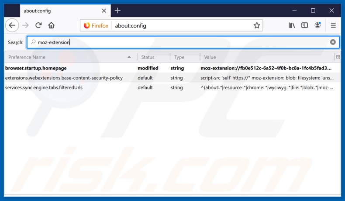Viewport: 345px width, 201px height.
Task: Close the Firefox window
Action: (x=331, y=10)
